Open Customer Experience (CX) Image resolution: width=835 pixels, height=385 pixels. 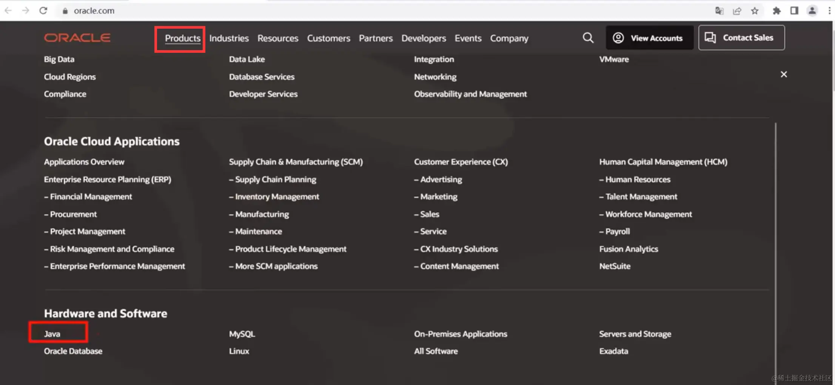coord(461,162)
